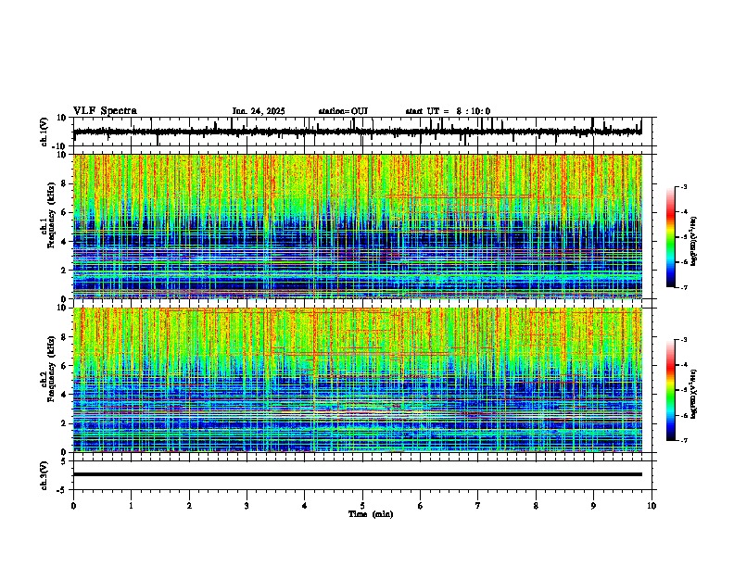
Task: Click the "4" tick on the time axis
Action: [305, 506]
